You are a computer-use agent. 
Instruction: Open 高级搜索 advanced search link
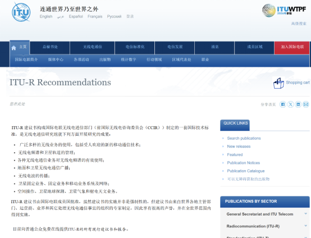[299, 24]
